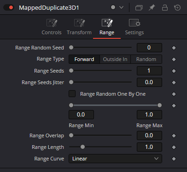Click the Range Random Seed label
Screen dimensions: 187x172
[40, 48]
